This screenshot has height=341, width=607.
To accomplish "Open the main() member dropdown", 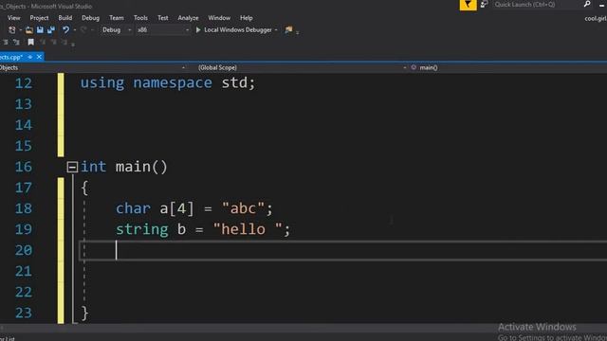I will [x=508, y=67].
